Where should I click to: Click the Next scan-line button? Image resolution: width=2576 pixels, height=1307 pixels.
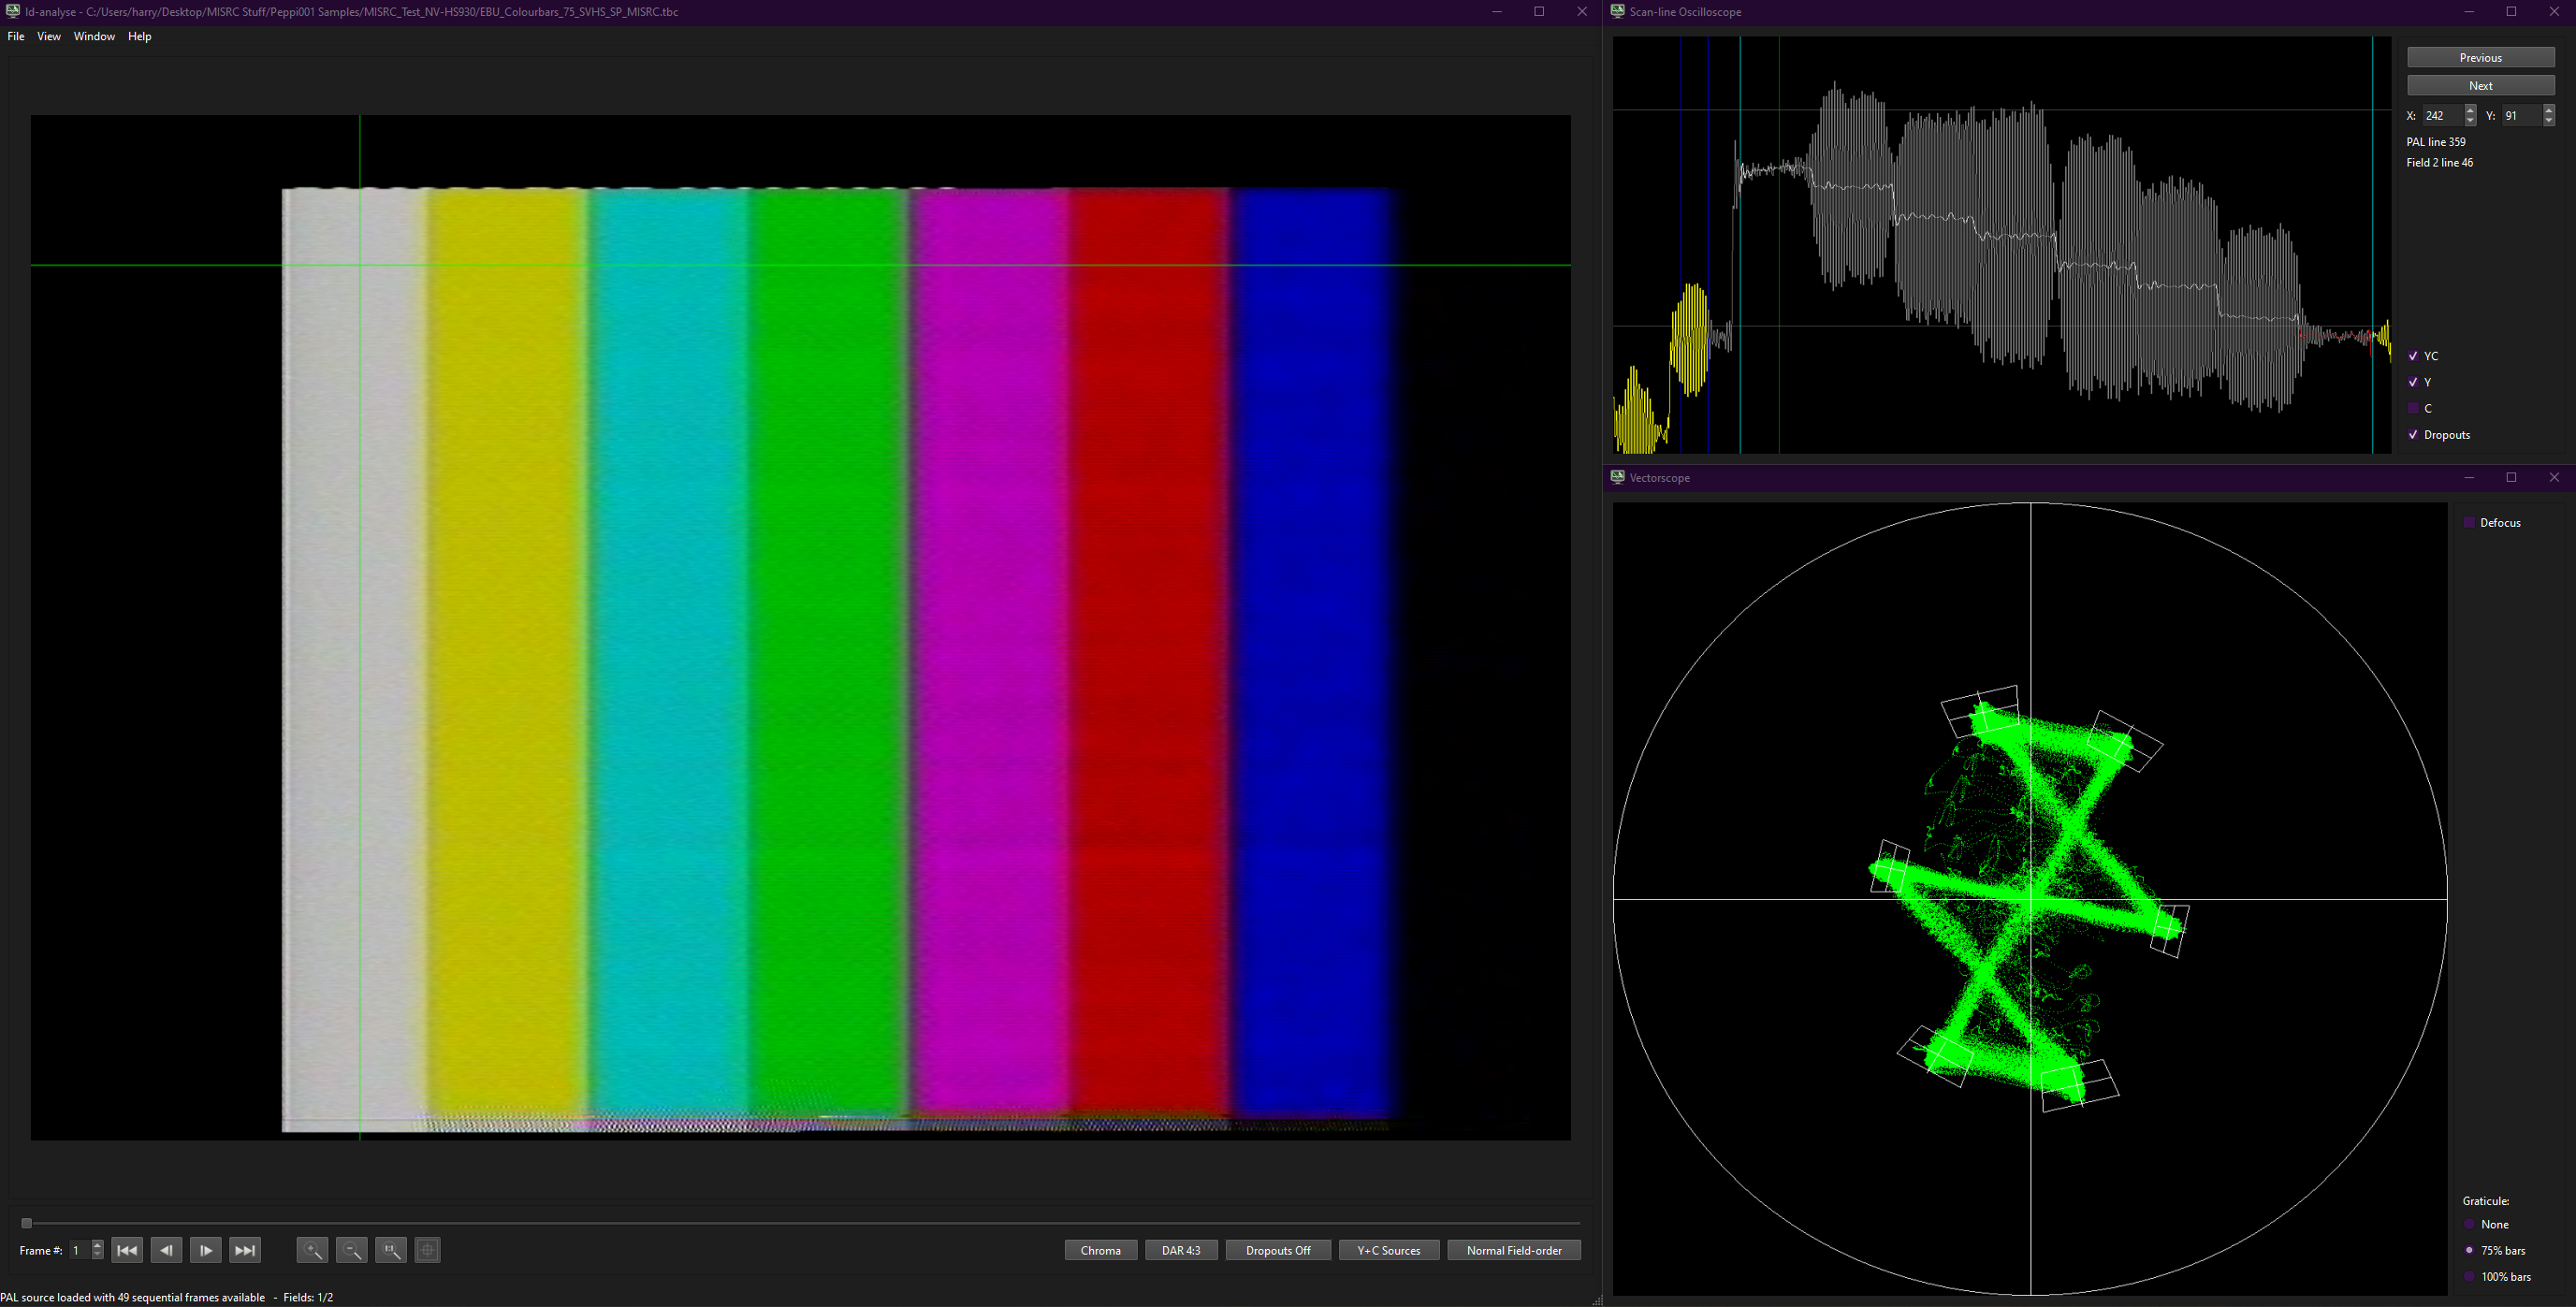pyautogui.click(x=2480, y=85)
